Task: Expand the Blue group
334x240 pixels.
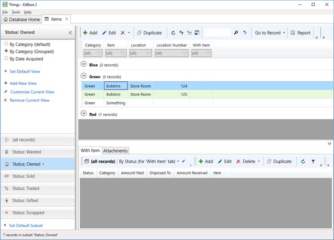Action: [84, 64]
